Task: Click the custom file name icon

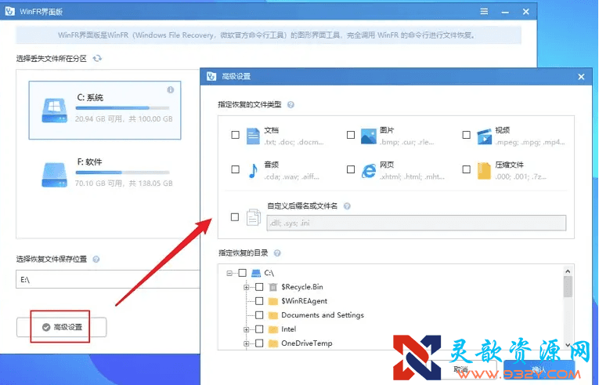Action: [x=253, y=217]
